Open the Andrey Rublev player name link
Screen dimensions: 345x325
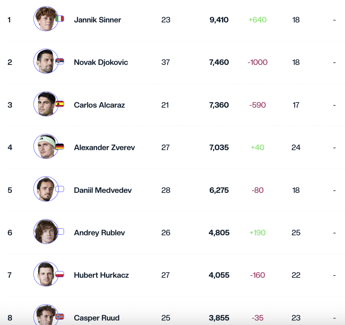point(99,233)
